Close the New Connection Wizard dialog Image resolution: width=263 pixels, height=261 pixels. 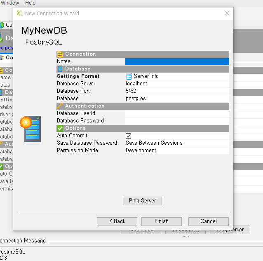(227, 13)
